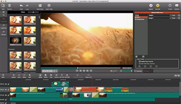Click the Buy Now cart icon

click(x=158, y=5)
